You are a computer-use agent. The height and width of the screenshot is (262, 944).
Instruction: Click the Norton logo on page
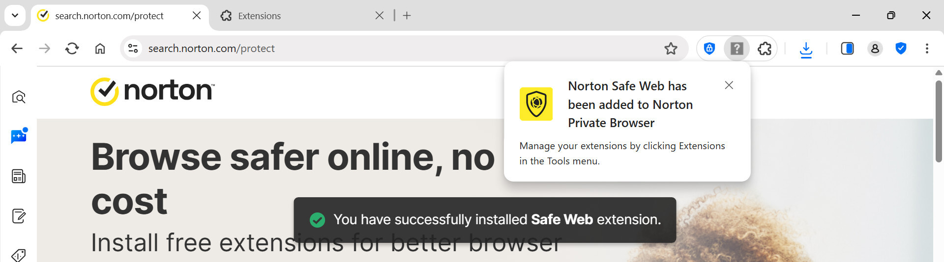pos(152,91)
